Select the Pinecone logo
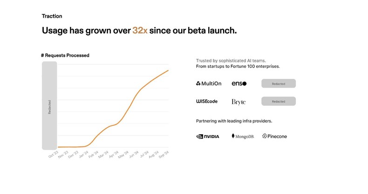This screenshot has width=368, height=194. 274,136
